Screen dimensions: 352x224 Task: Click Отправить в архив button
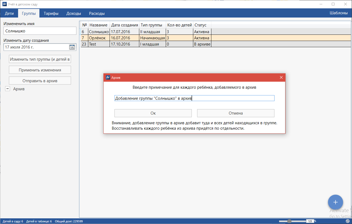click(x=40, y=81)
